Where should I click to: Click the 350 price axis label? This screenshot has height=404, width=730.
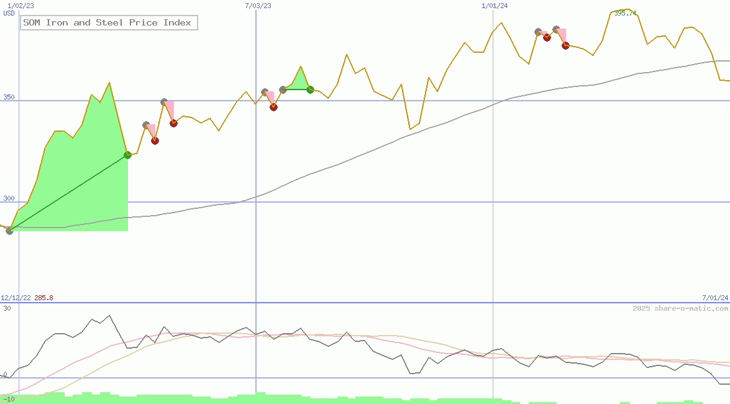pos(7,98)
